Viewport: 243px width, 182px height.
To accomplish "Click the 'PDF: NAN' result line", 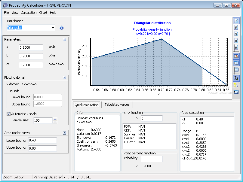I will (x=134, y=127).
